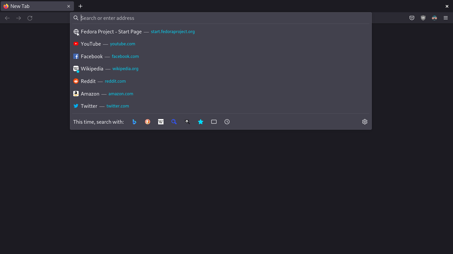The height and width of the screenshot is (254, 453).
Task: Select the New Tab browser tab
Action: [37, 6]
